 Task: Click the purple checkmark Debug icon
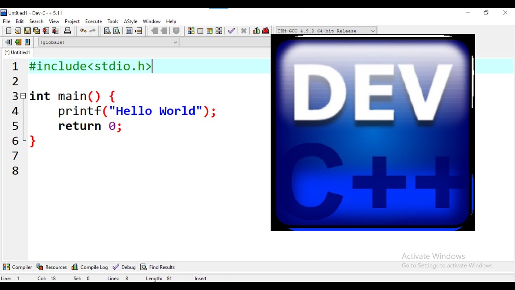tap(231, 31)
